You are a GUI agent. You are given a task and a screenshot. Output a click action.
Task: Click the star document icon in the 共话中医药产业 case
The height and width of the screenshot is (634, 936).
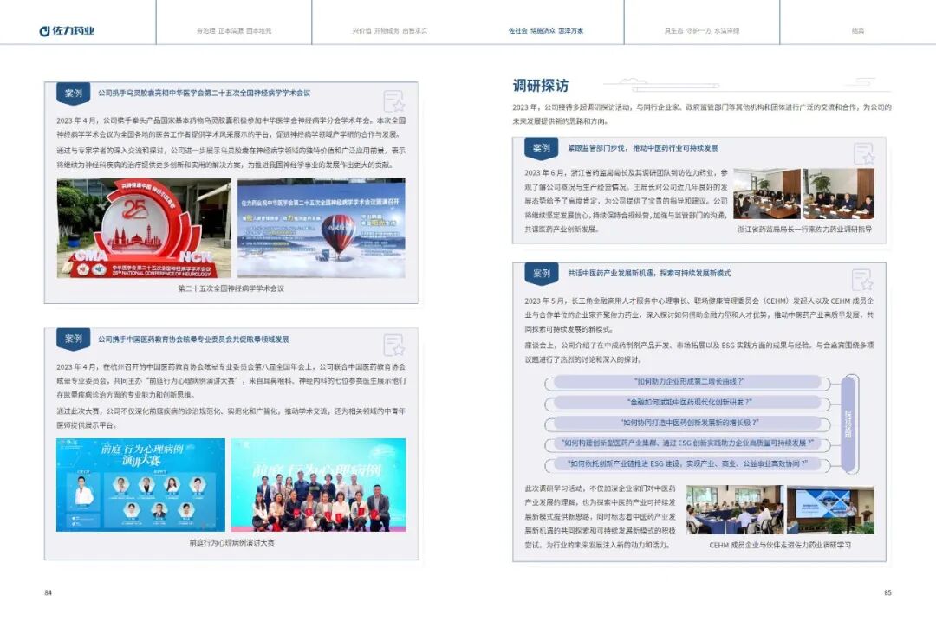coord(862,280)
